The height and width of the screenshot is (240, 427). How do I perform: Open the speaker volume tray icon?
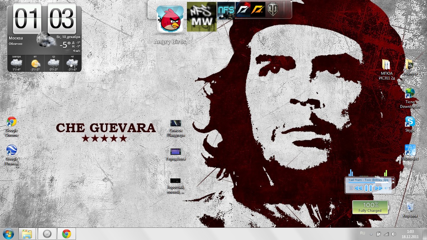click(x=394, y=234)
